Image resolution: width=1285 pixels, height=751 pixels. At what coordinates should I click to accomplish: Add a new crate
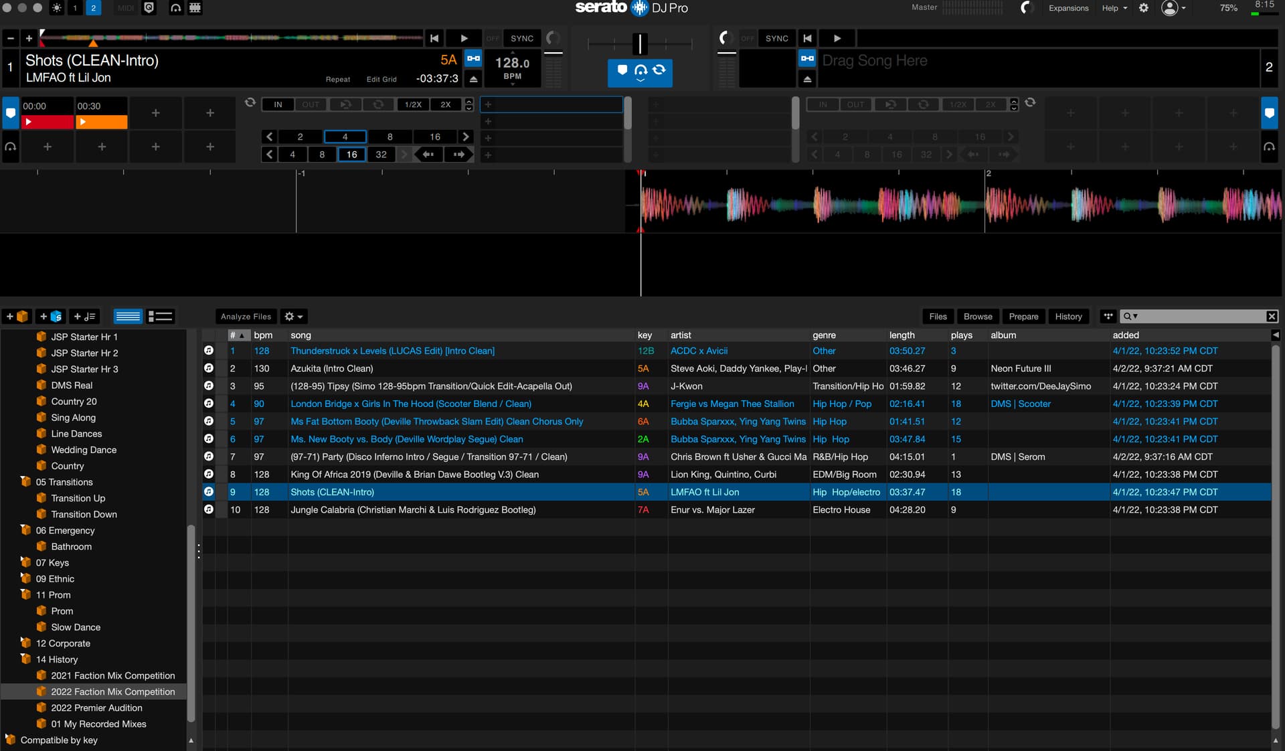pyautogui.click(x=17, y=317)
